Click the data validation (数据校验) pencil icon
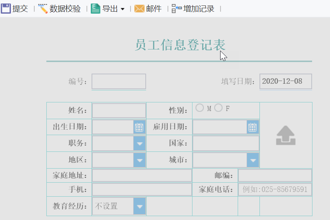 [43, 9]
